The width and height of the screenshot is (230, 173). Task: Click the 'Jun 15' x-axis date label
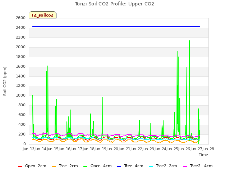click(x=53, y=149)
